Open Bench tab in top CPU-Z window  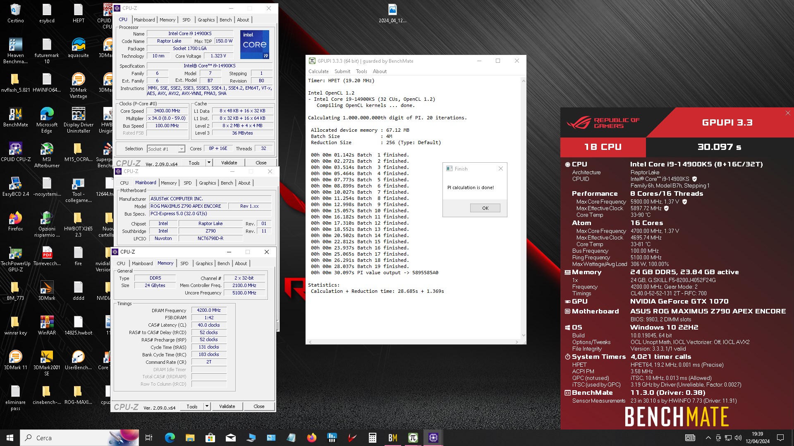(226, 20)
